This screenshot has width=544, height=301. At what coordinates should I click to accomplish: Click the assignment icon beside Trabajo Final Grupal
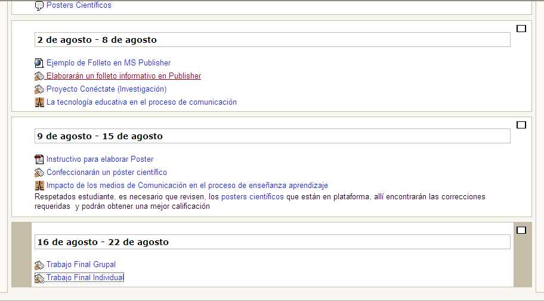39,265
